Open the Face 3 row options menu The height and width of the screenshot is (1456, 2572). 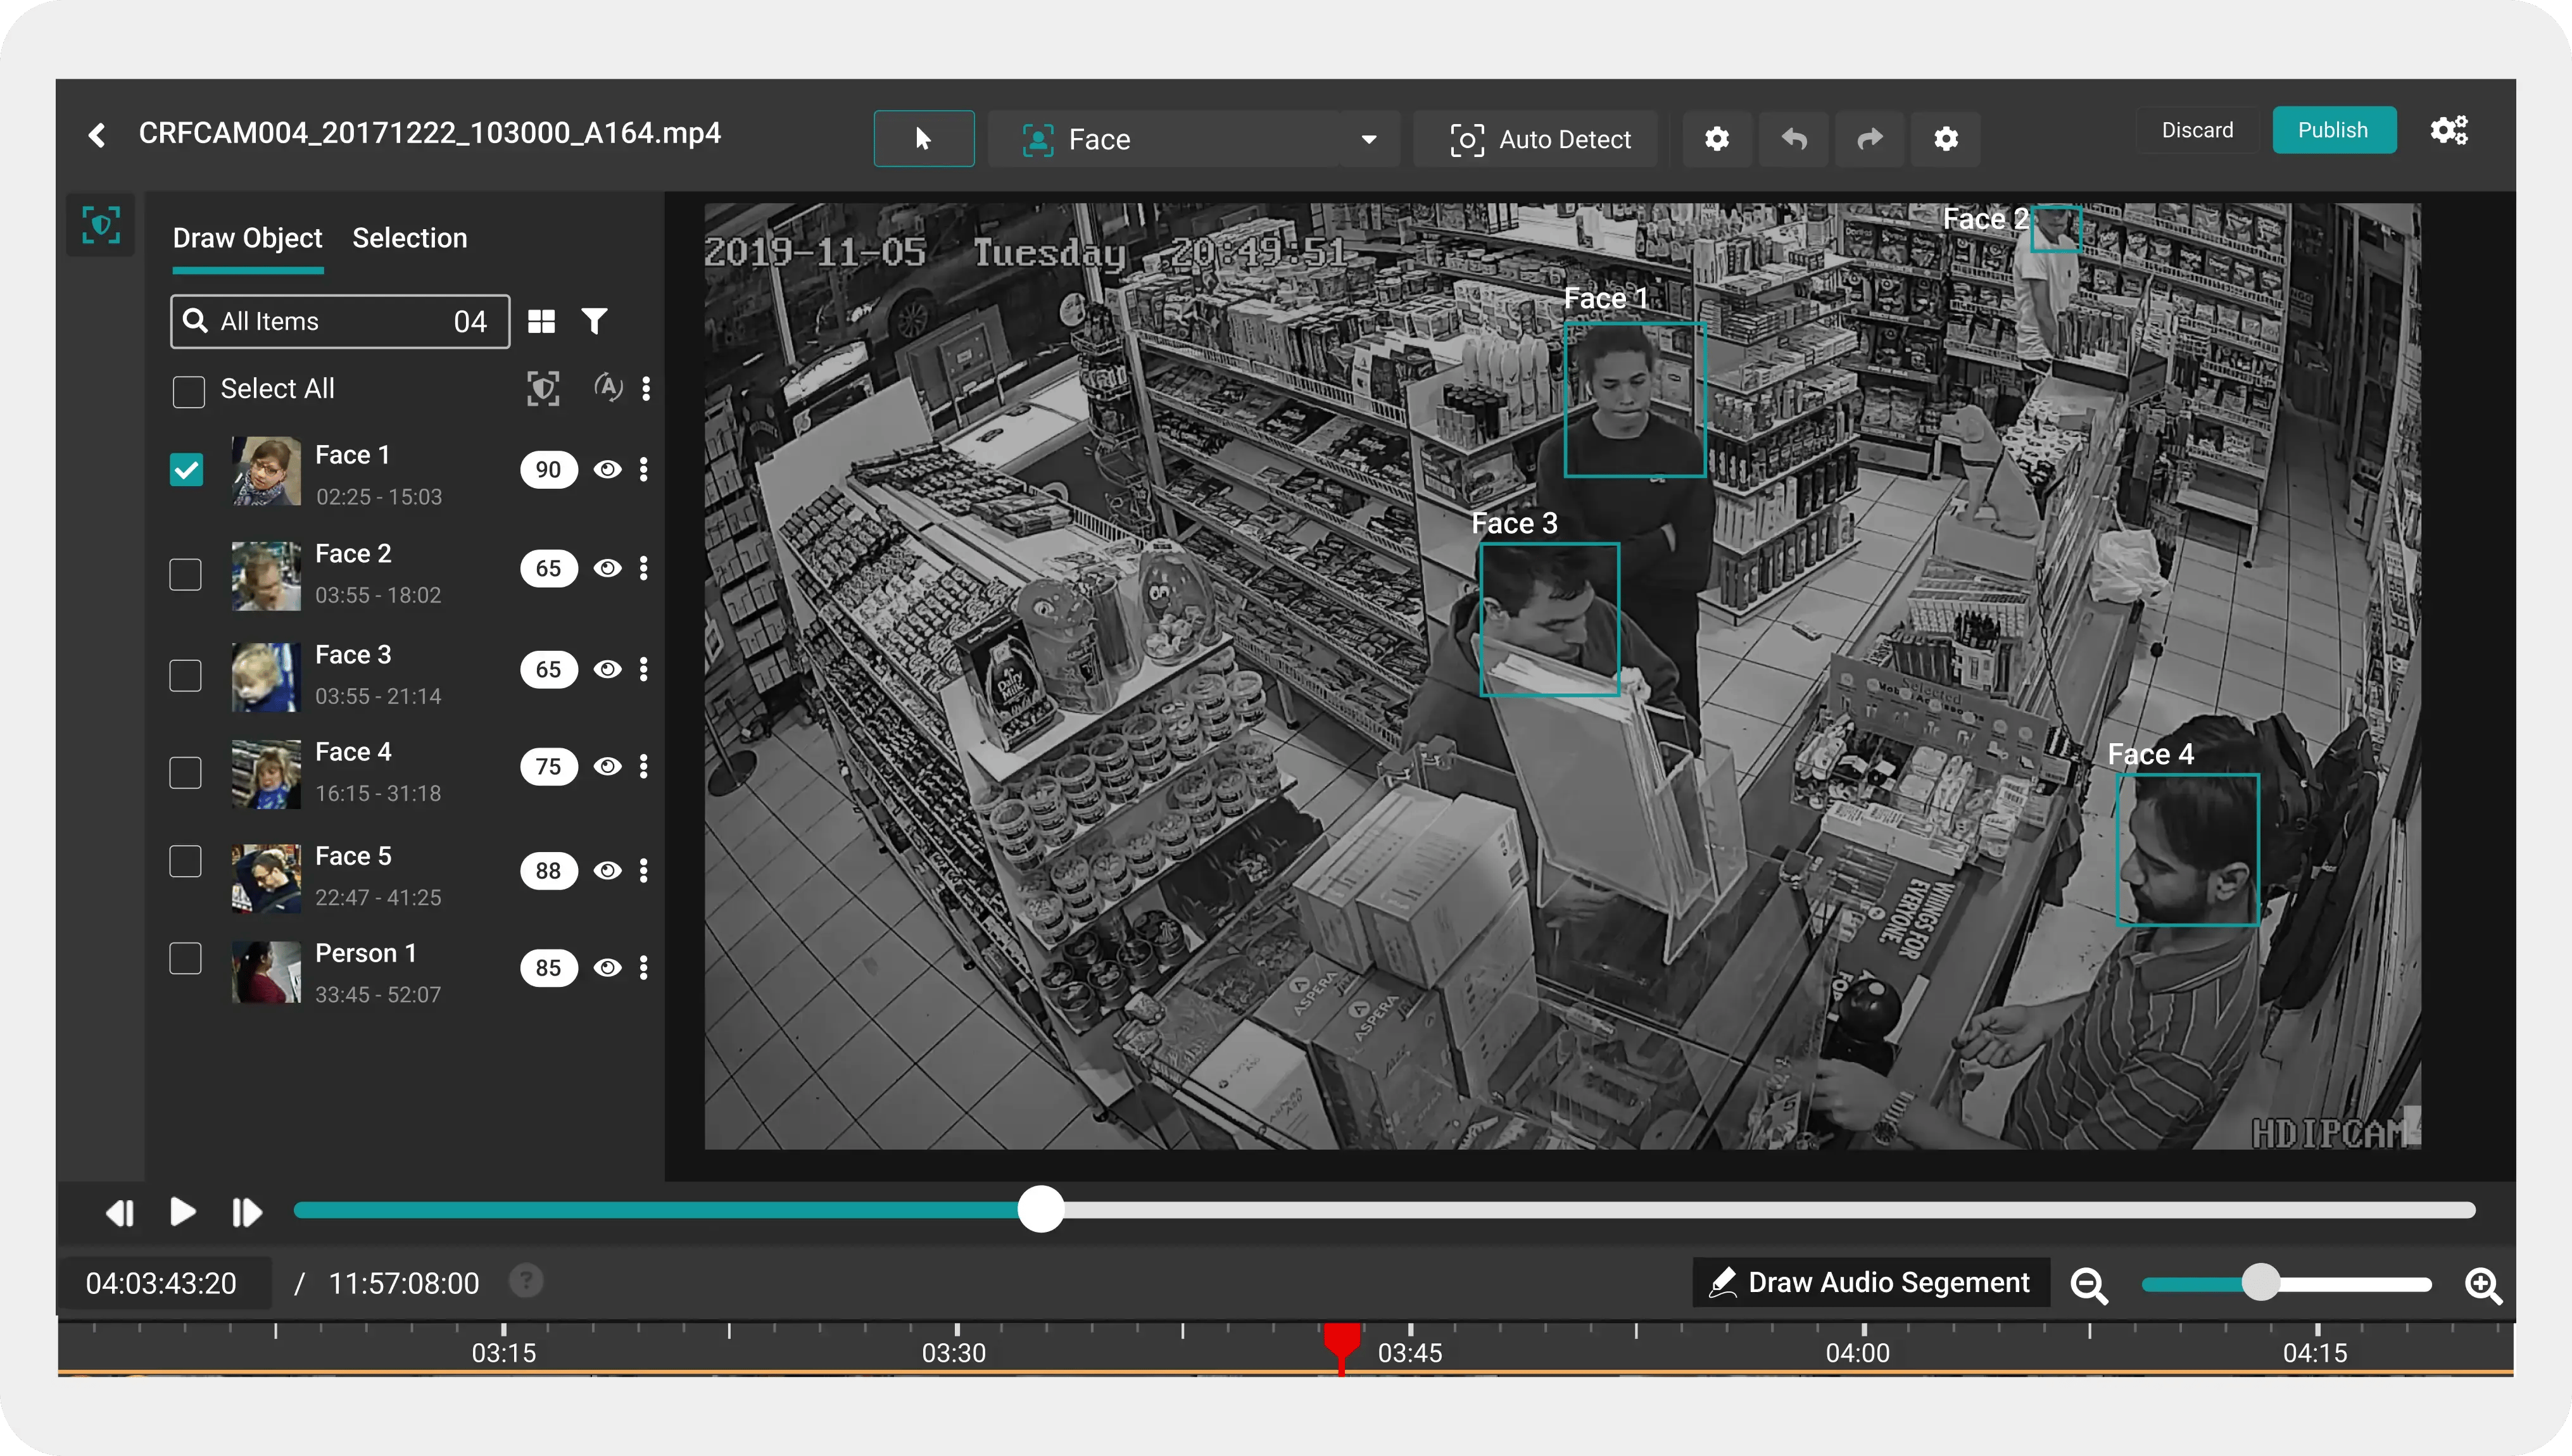click(644, 669)
